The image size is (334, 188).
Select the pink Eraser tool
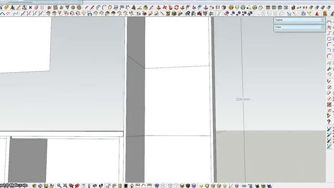[36, 8]
